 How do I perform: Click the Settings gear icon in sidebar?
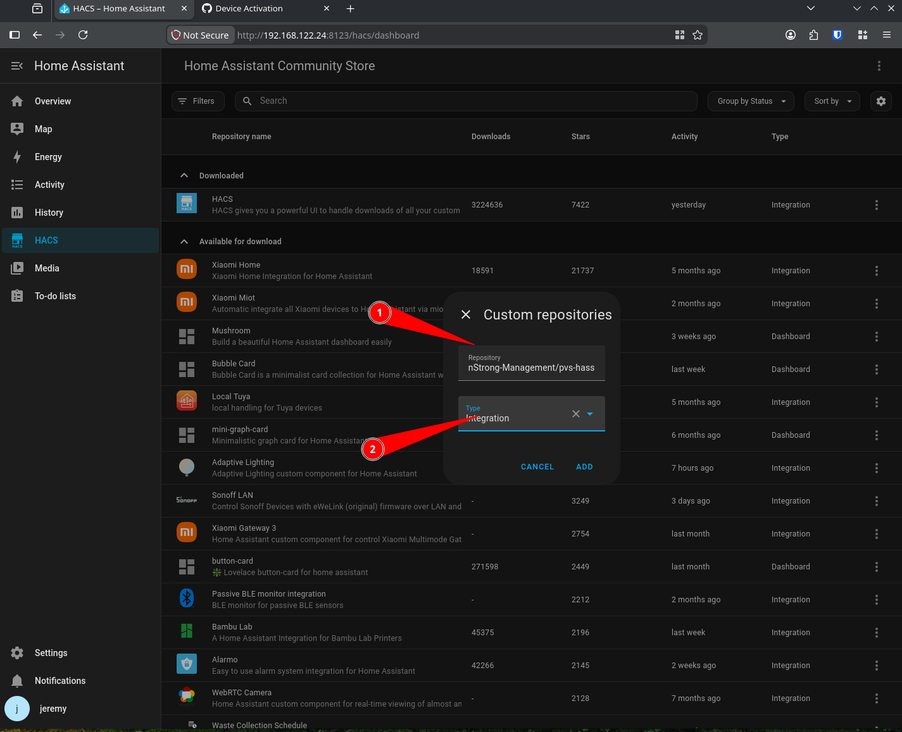pyautogui.click(x=17, y=653)
